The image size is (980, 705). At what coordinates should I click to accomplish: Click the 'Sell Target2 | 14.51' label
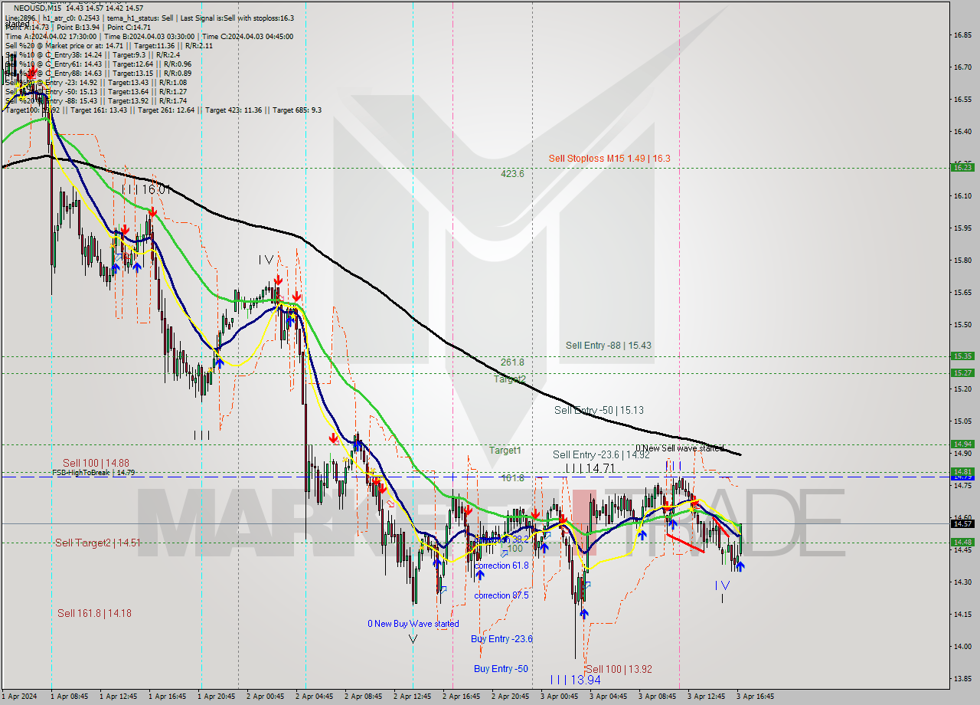click(x=97, y=543)
